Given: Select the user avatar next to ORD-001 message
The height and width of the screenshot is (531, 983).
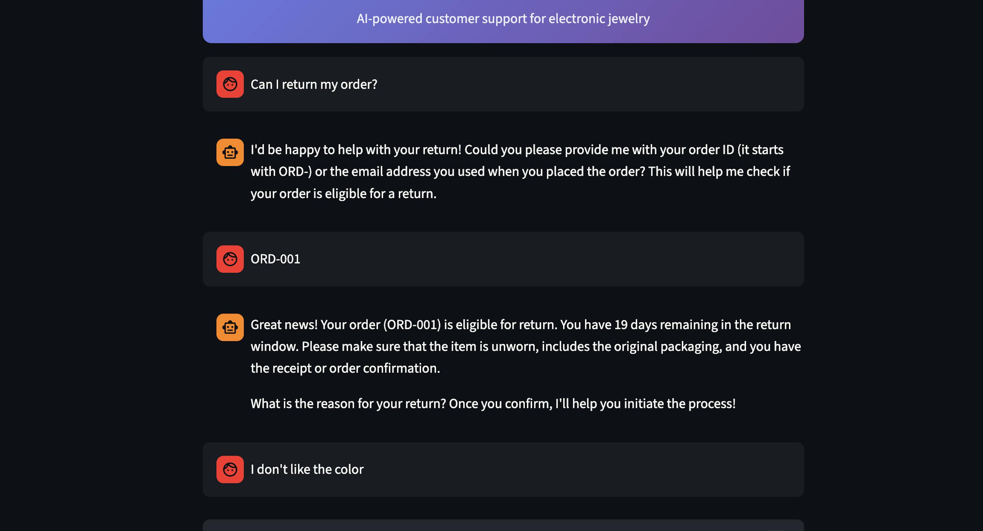Looking at the screenshot, I should point(230,259).
